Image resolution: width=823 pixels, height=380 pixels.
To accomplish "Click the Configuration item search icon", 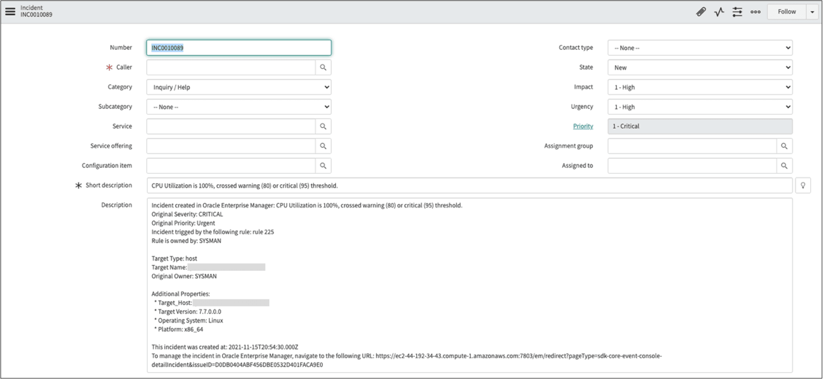I will click(x=323, y=165).
